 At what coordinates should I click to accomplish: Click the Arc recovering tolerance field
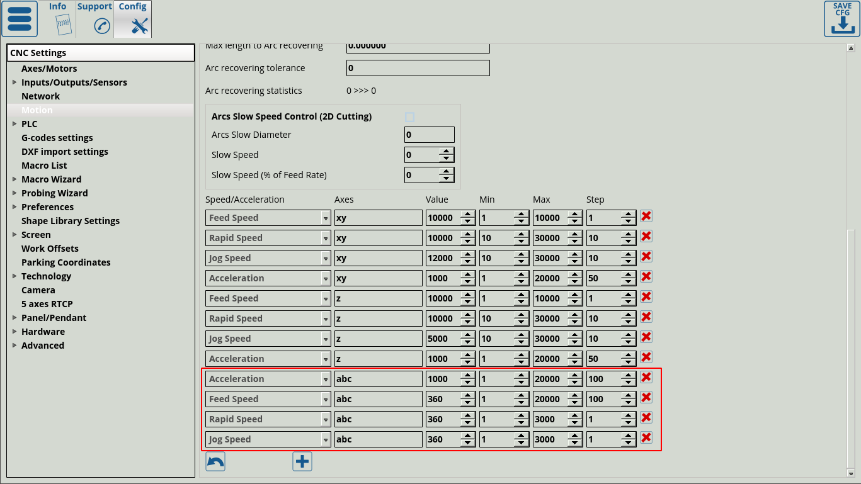click(418, 68)
